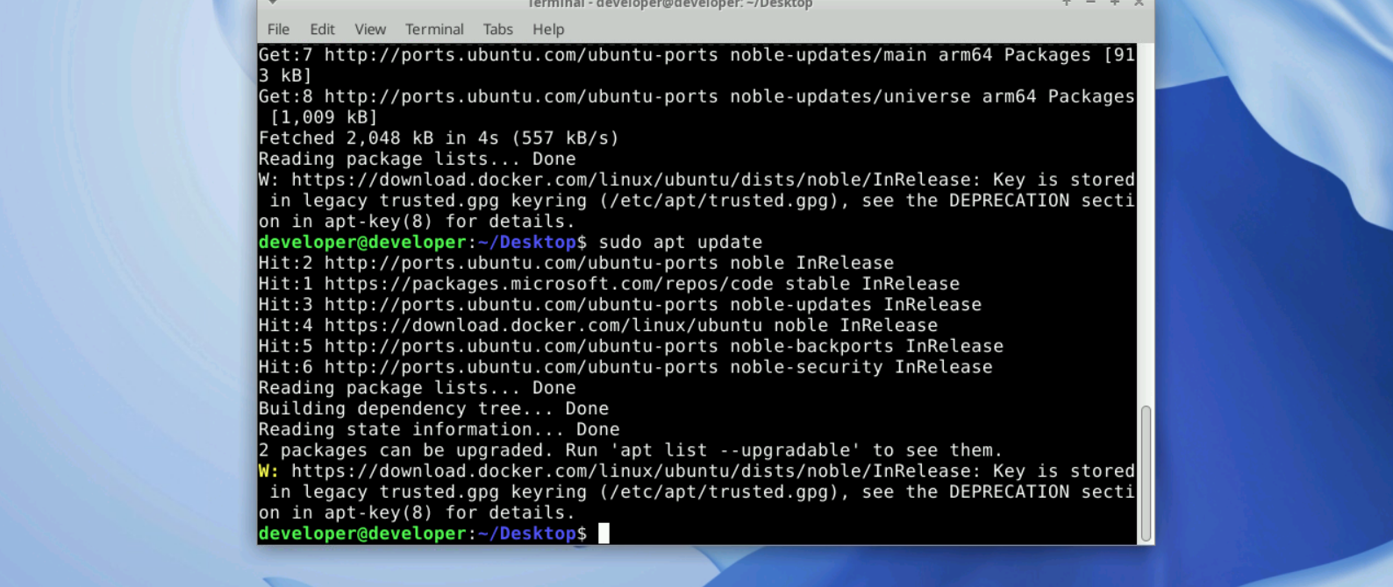Click the 'Get:8' noble-updates/universe line
1393x587 pixels.
coord(696,96)
